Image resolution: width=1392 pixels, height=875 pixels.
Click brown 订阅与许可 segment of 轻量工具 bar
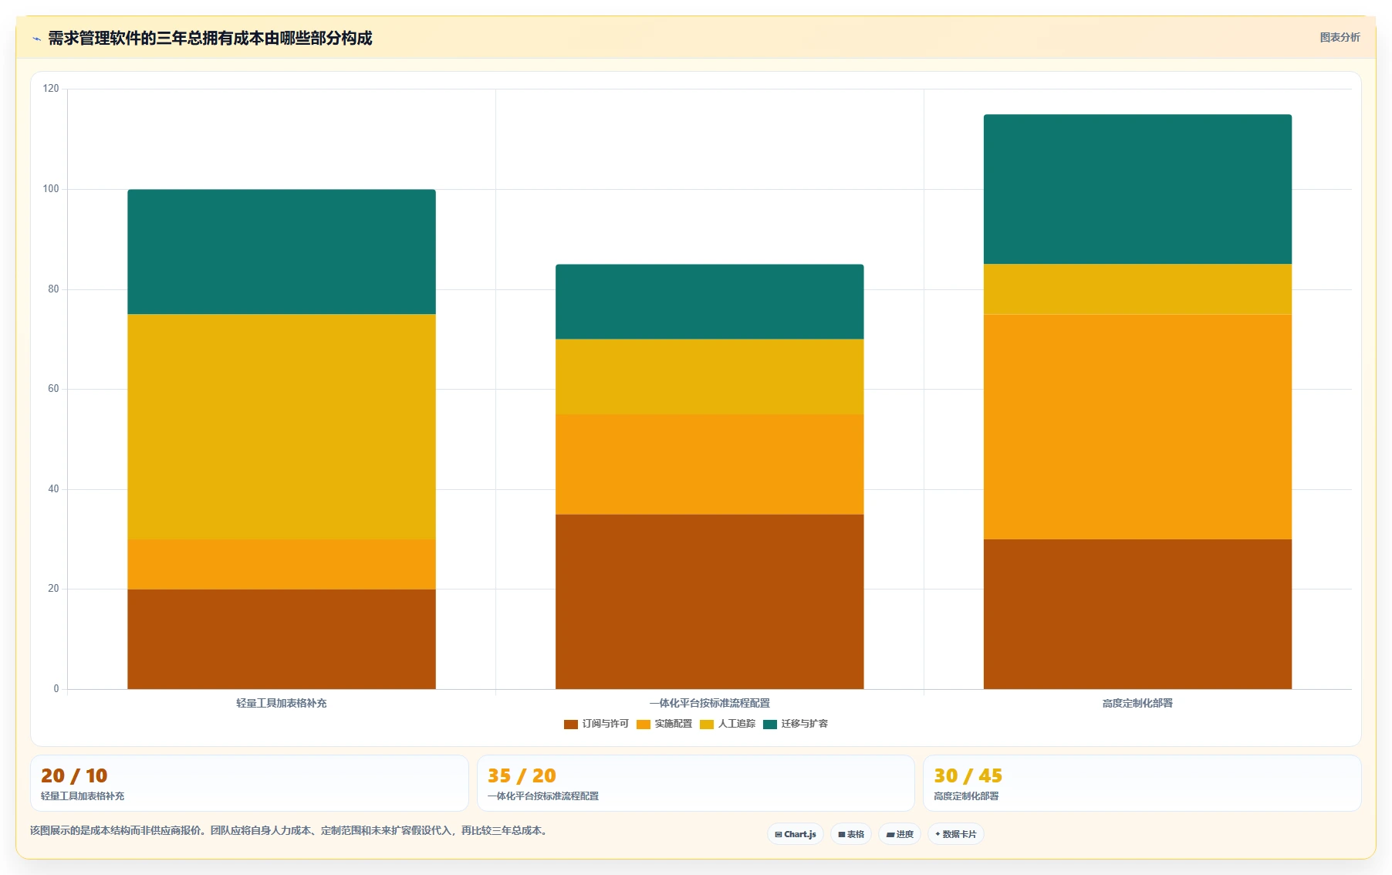click(x=282, y=639)
